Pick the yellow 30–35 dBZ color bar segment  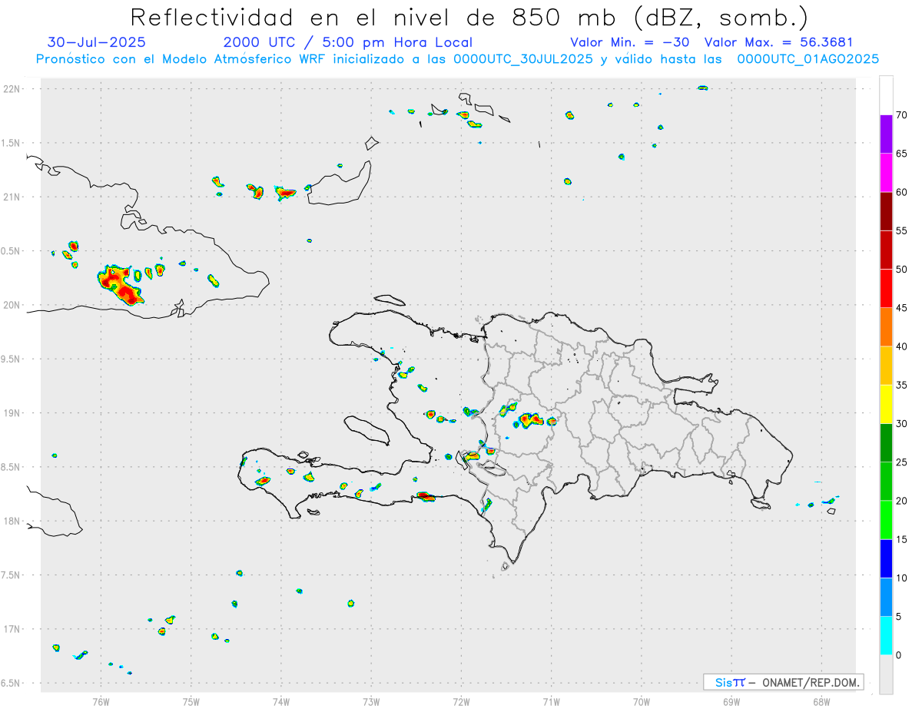click(x=886, y=404)
